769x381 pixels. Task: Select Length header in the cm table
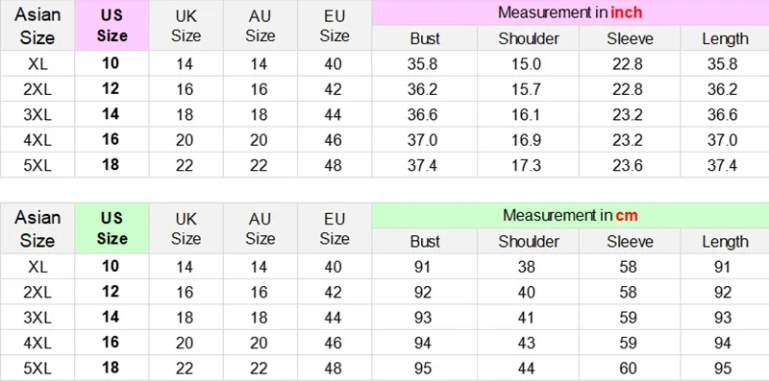pos(725,242)
